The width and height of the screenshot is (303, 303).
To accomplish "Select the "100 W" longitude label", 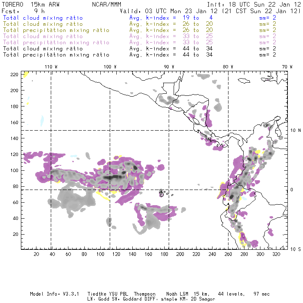I will click(110, 67).
